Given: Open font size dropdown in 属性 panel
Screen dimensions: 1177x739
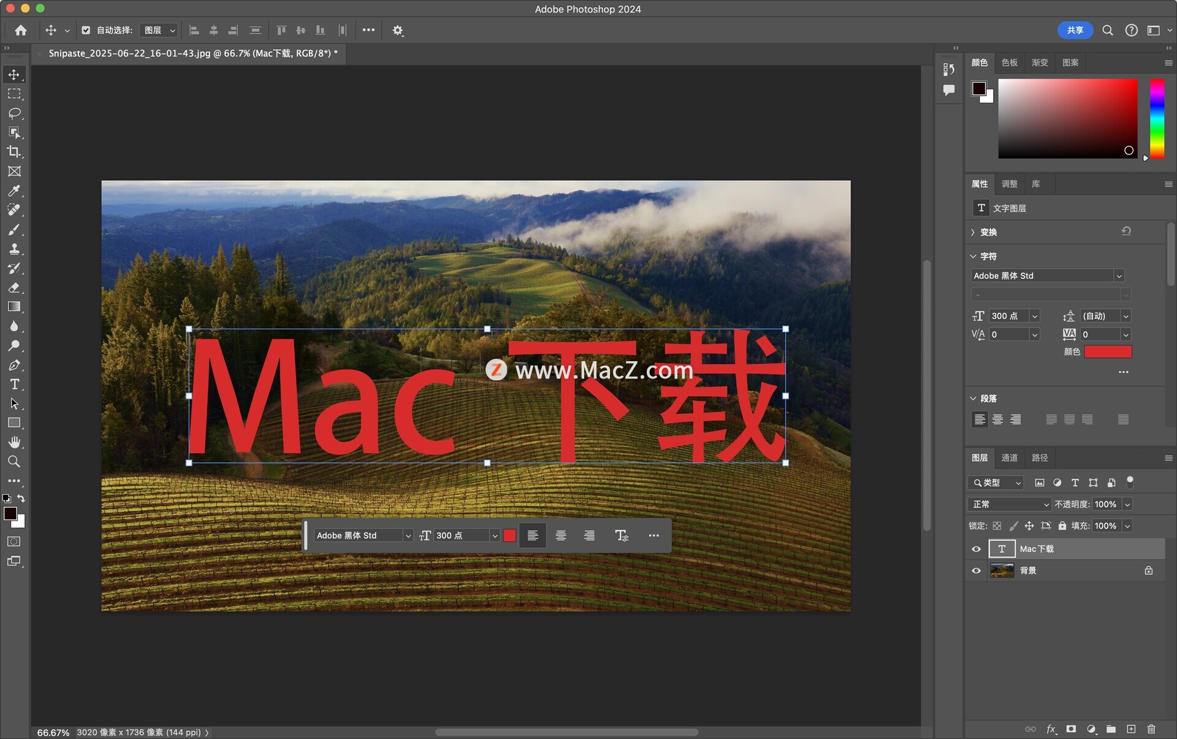Looking at the screenshot, I should (x=1035, y=316).
